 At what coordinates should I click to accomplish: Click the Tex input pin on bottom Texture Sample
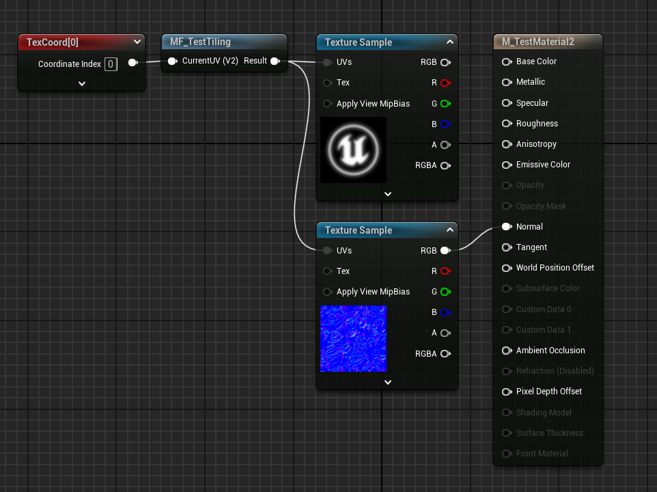tap(328, 271)
